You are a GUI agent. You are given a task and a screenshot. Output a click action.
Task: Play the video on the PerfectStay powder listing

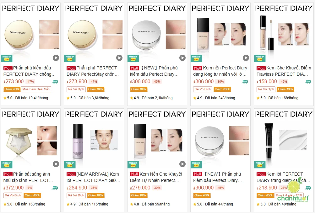[x=119, y=58]
